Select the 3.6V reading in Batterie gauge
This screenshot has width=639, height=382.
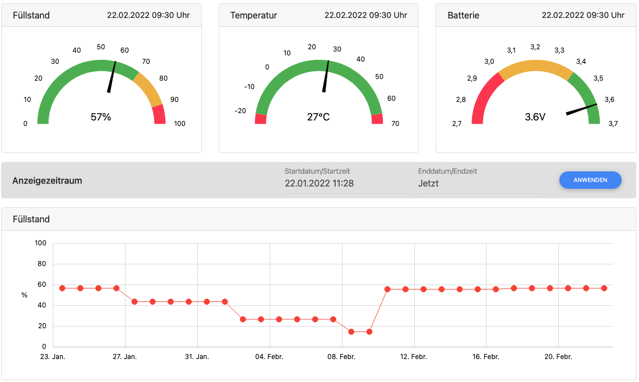click(x=535, y=117)
